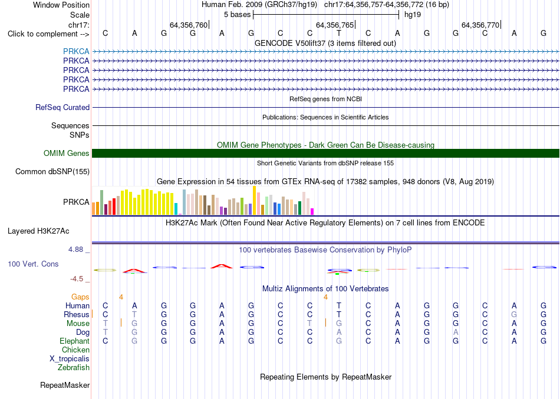Screen dimensions: 560x399
Task: Click the 'hg19' label beside the scale bar
Action: [x=413, y=15]
